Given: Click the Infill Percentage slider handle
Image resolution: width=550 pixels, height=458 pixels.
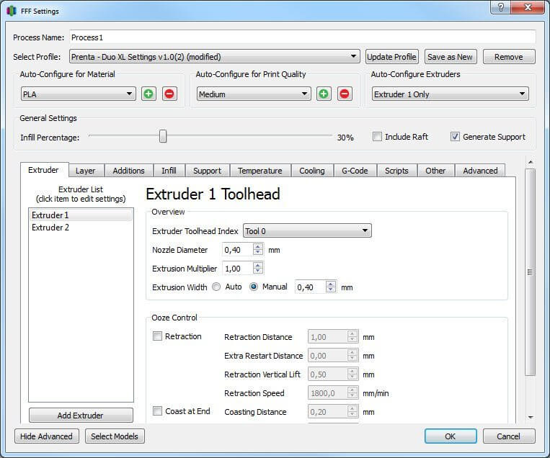Looking at the screenshot, I should (163, 136).
